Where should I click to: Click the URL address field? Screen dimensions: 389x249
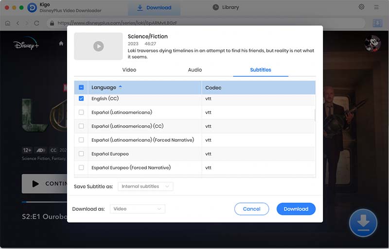tap(206, 23)
